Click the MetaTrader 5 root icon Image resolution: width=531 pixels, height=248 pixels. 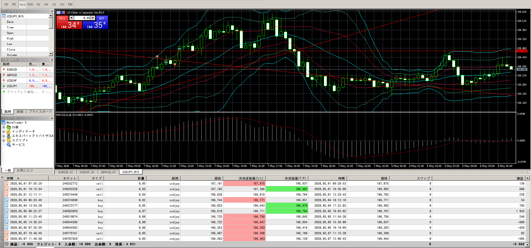[x=4, y=123]
